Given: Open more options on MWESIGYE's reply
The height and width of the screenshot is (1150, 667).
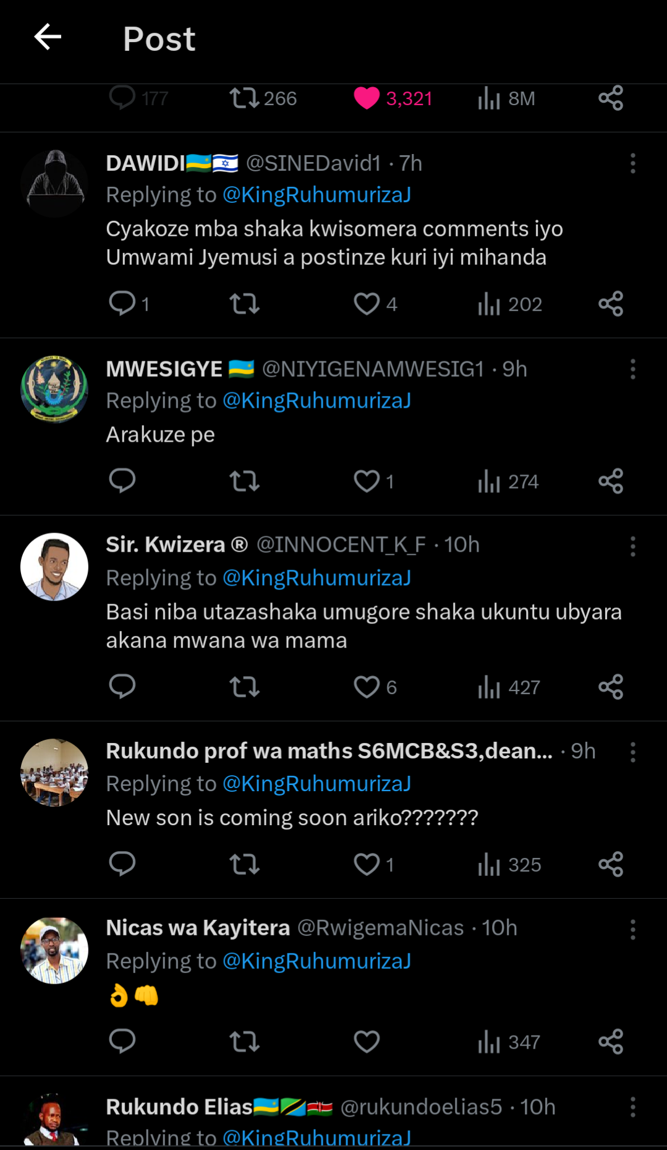Looking at the screenshot, I should [x=632, y=369].
